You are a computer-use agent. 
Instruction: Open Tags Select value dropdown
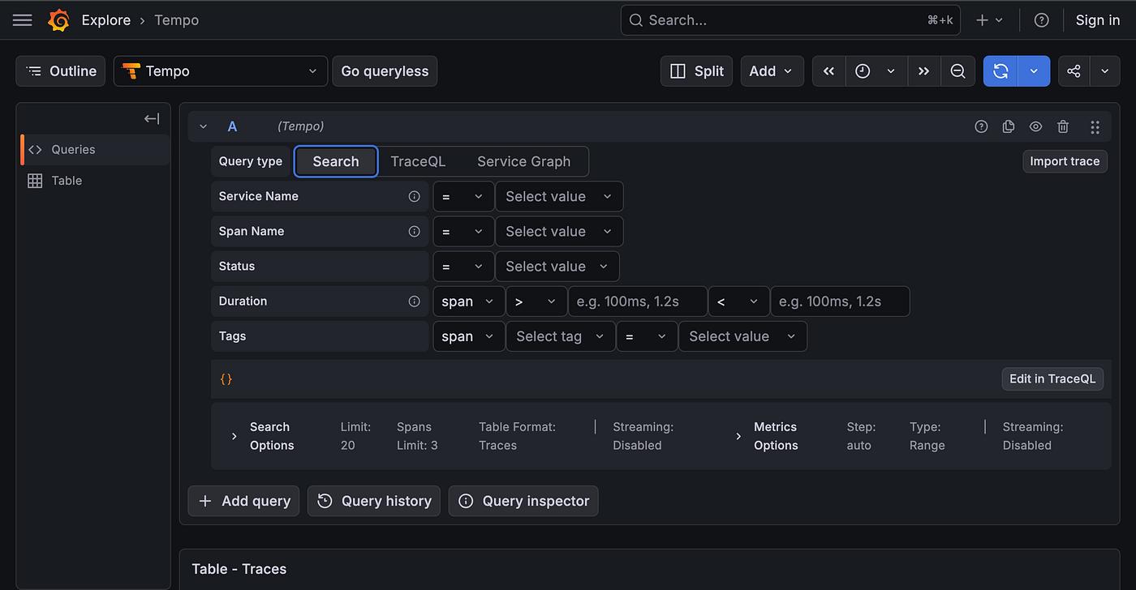point(743,336)
